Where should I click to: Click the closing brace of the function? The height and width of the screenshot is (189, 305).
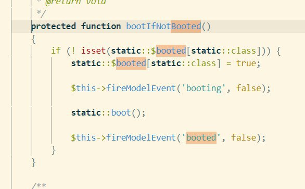click(33, 162)
